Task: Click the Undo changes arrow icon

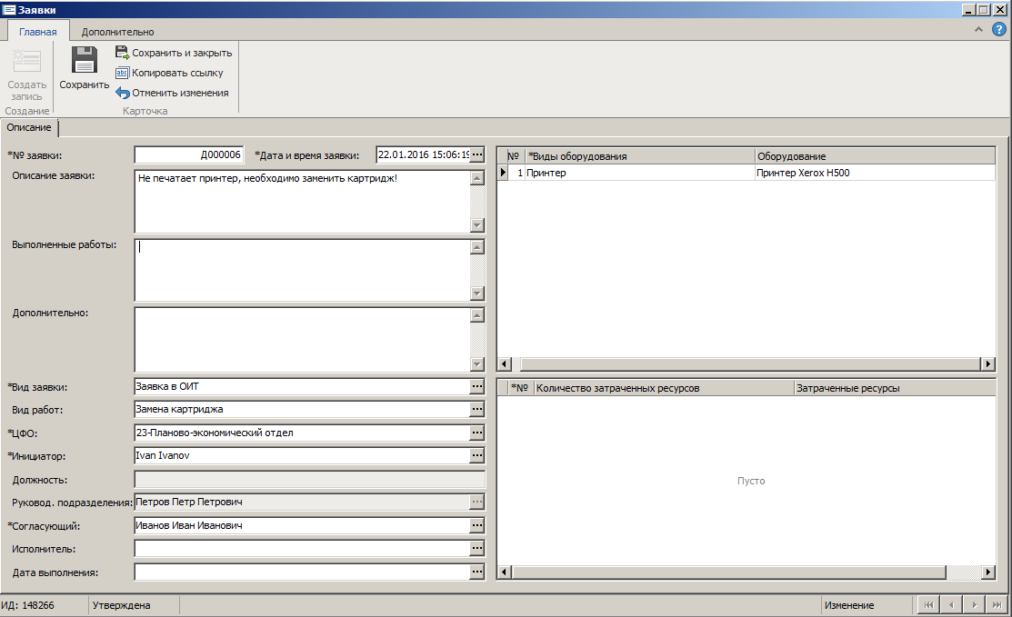Action: (122, 93)
